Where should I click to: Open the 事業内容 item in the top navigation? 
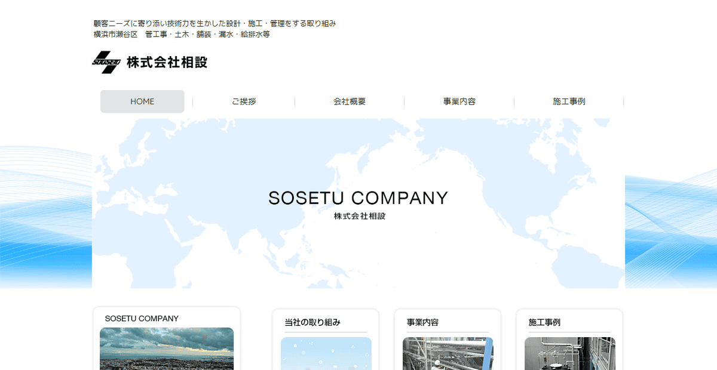pyautogui.click(x=460, y=101)
